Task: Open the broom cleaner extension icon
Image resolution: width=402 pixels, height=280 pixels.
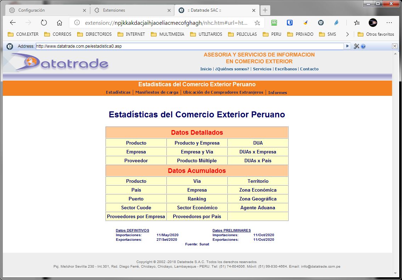Action: pos(305,23)
